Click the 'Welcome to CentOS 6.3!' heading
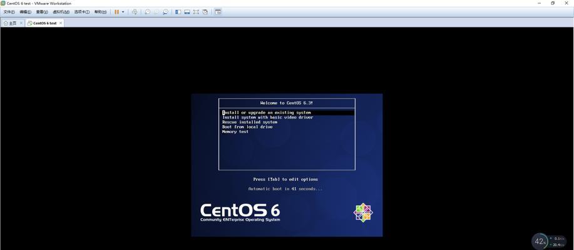The image size is (574, 250). (287, 103)
